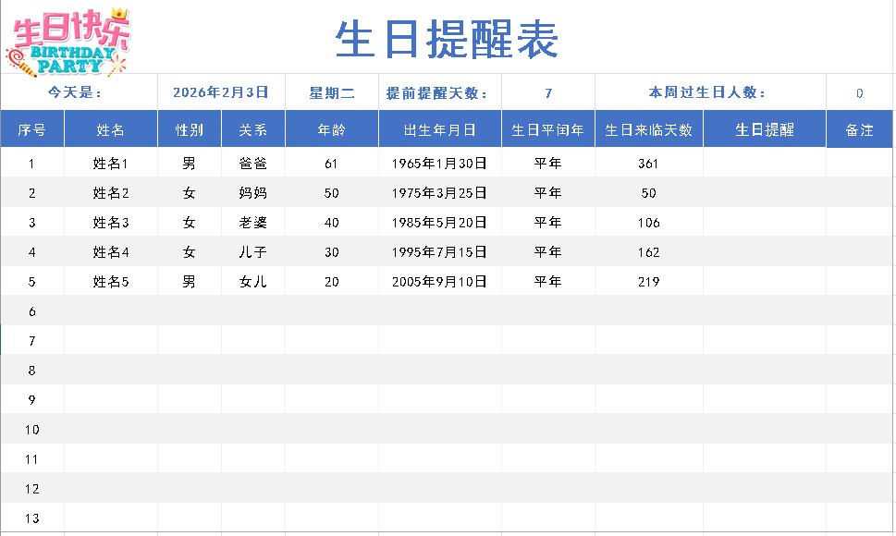This screenshot has width=896, height=536.
Task: Click the 星期二 weekday cell
Action: pos(332,92)
